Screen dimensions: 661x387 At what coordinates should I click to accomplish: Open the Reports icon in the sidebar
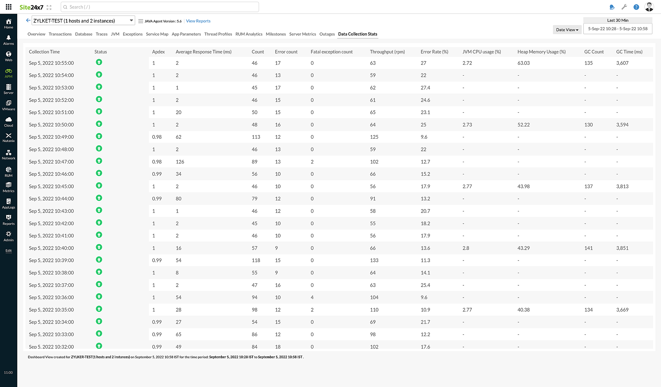click(8, 219)
